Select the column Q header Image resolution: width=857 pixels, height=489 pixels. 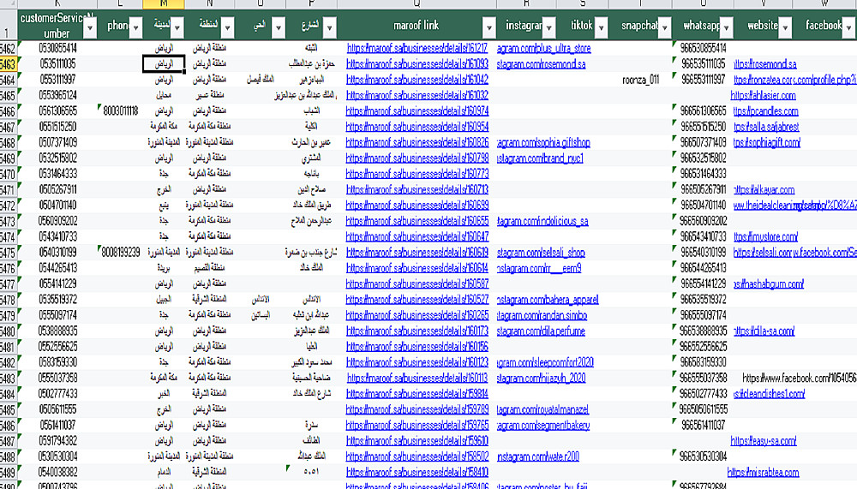tap(417, 3)
